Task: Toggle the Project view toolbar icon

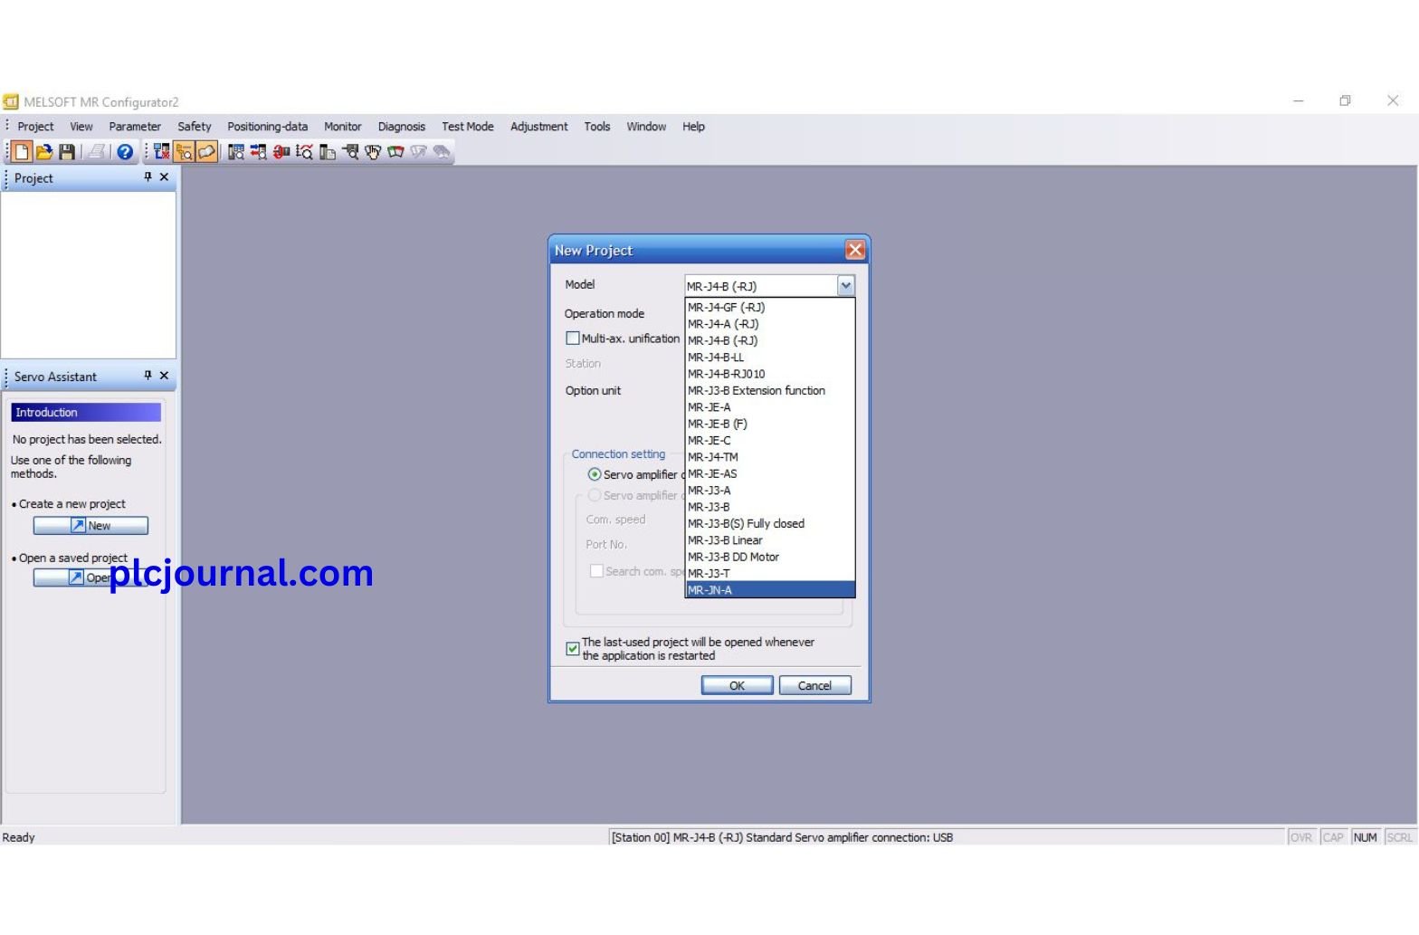Action: point(185,152)
